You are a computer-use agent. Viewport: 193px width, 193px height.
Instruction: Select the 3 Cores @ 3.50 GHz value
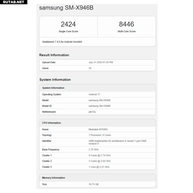pyautogui.click(x=100, y=161)
